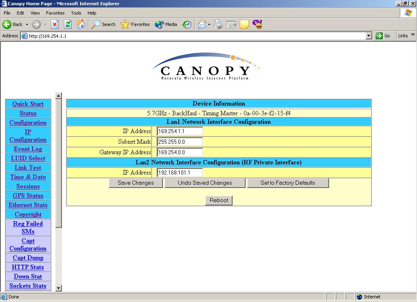Navigate to GPS Status page link
The width and height of the screenshot is (417, 302).
coord(28,196)
